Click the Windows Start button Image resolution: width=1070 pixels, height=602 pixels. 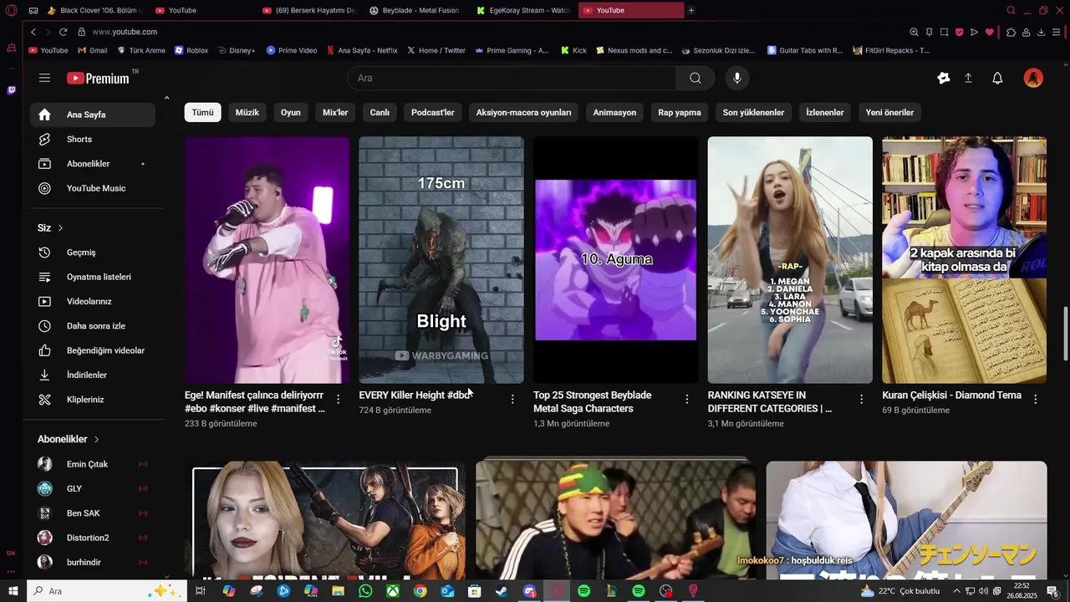[x=13, y=591]
